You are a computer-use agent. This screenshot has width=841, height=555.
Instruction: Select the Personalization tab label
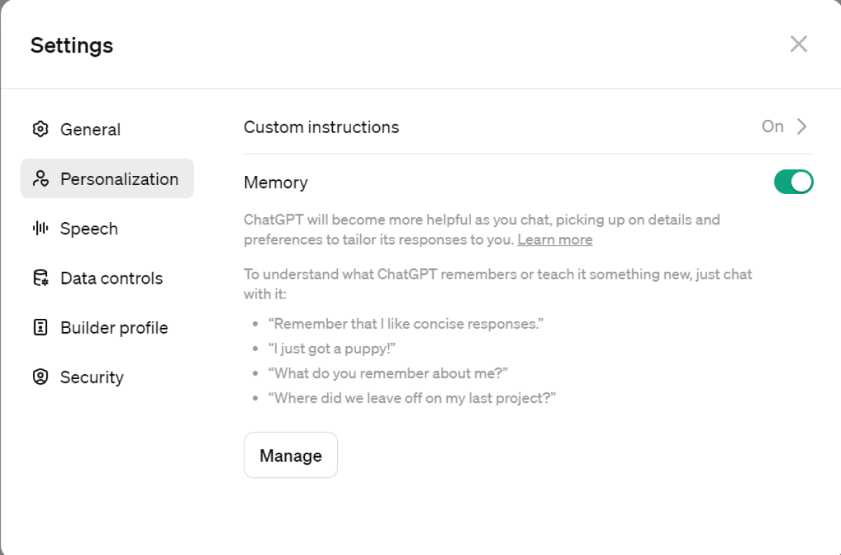(119, 179)
